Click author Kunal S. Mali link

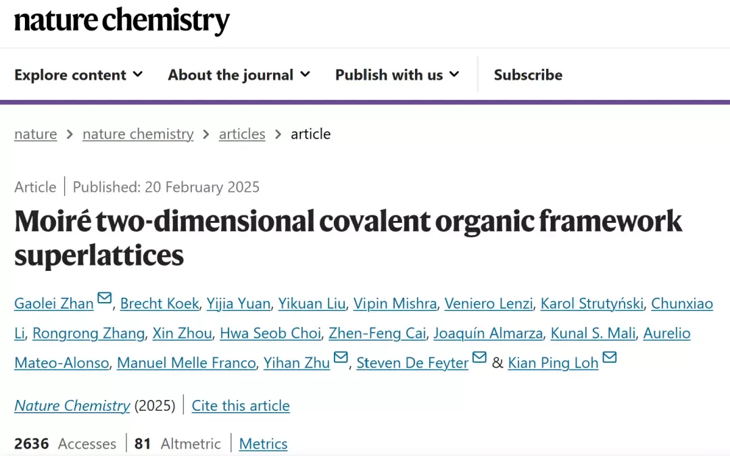[593, 334]
